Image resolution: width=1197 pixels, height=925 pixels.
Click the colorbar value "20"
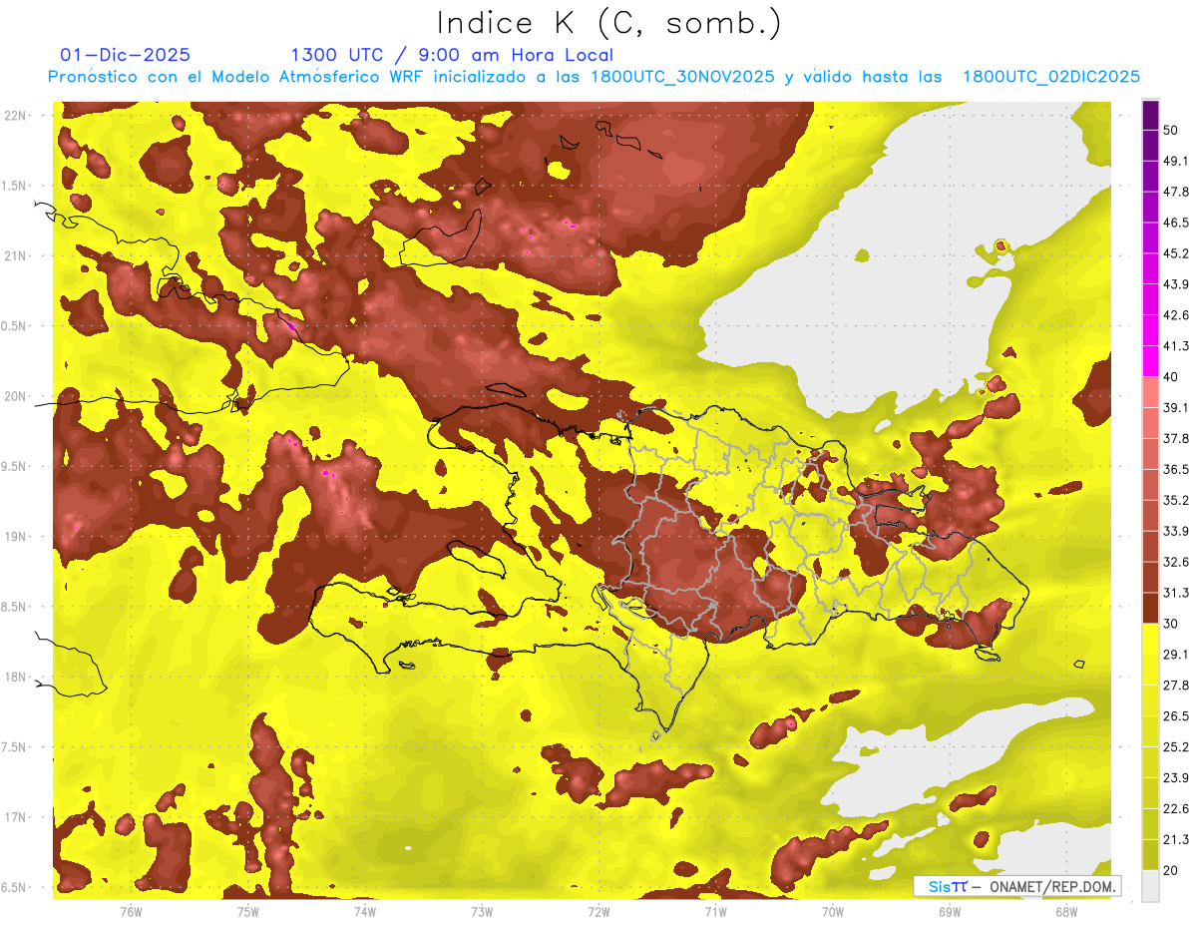coord(1172,870)
